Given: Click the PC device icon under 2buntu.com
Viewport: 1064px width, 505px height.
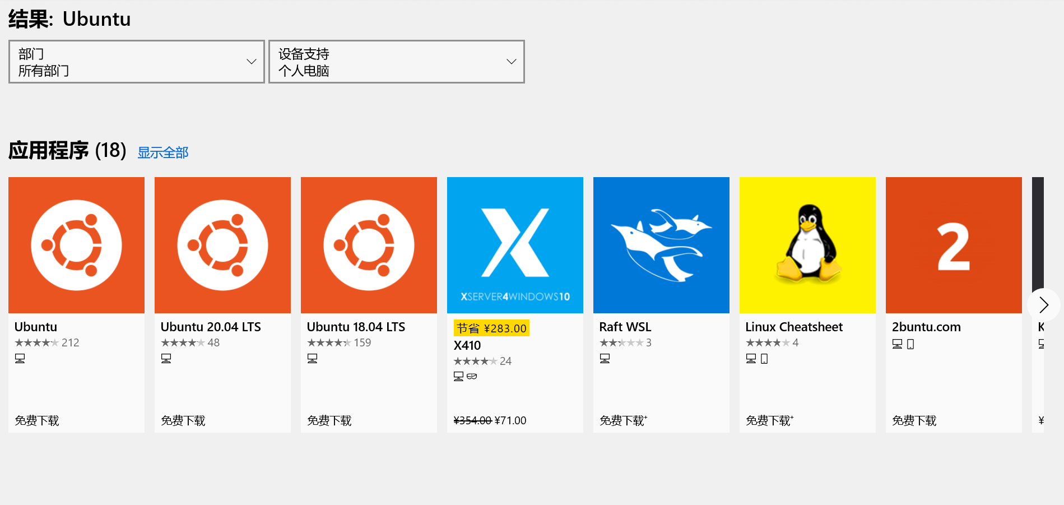Looking at the screenshot, I should pos(897,344).
